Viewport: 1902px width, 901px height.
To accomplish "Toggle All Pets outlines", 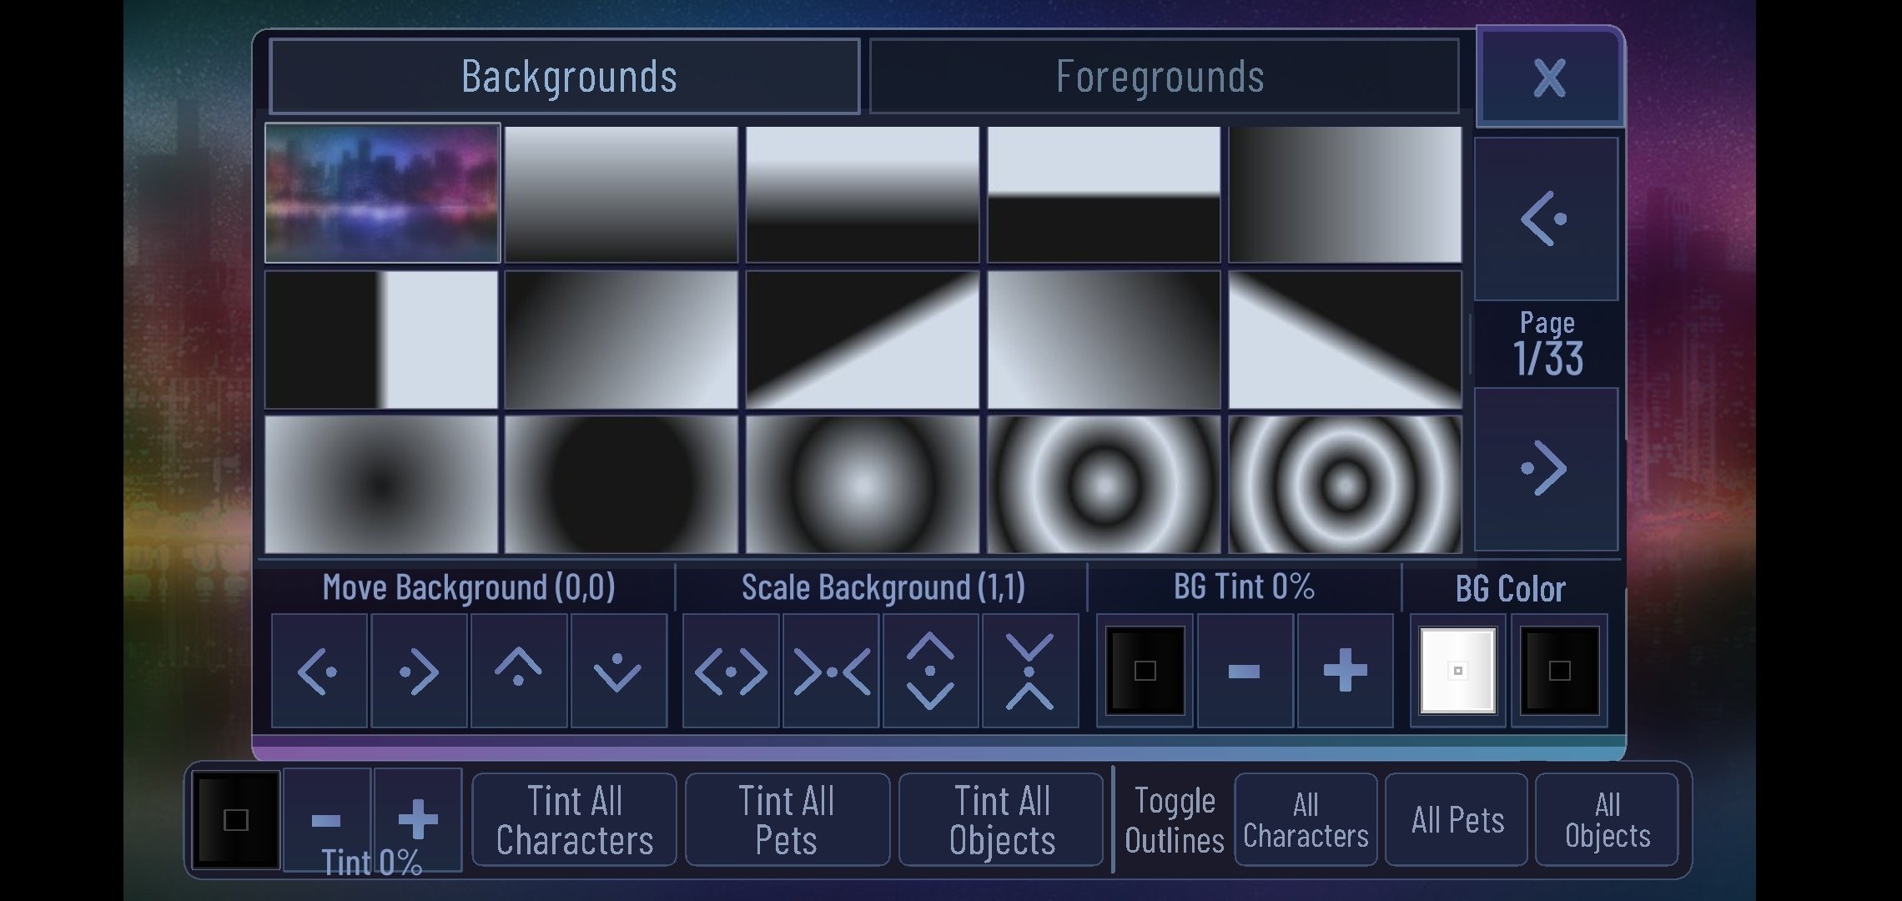I will tap(1457, 820).
